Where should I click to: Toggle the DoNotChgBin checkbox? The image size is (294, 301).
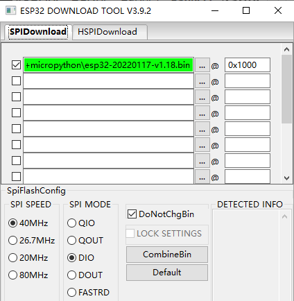coord(161,214)
